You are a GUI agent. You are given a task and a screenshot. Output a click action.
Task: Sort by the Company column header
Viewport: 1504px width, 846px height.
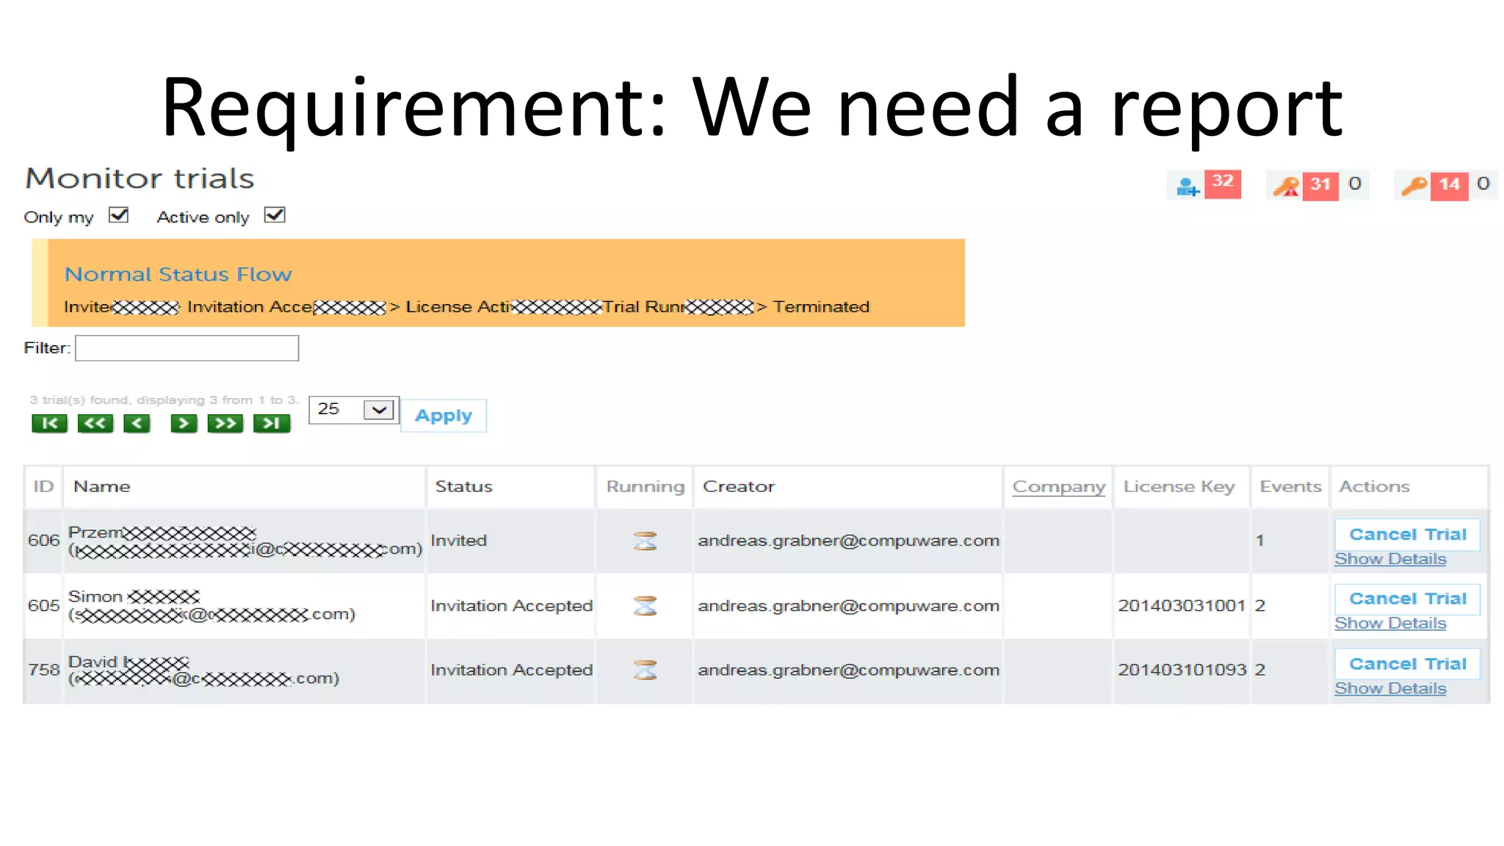pyautogui.click(x=1058, y=487)
